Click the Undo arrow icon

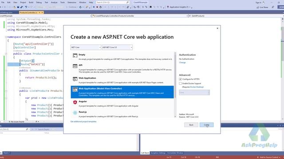pyautogui.click(x=26, y=7)
